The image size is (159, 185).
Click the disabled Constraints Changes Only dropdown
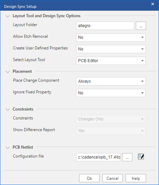pos(111,119)
